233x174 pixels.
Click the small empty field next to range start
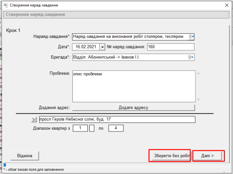click(92, 128)
